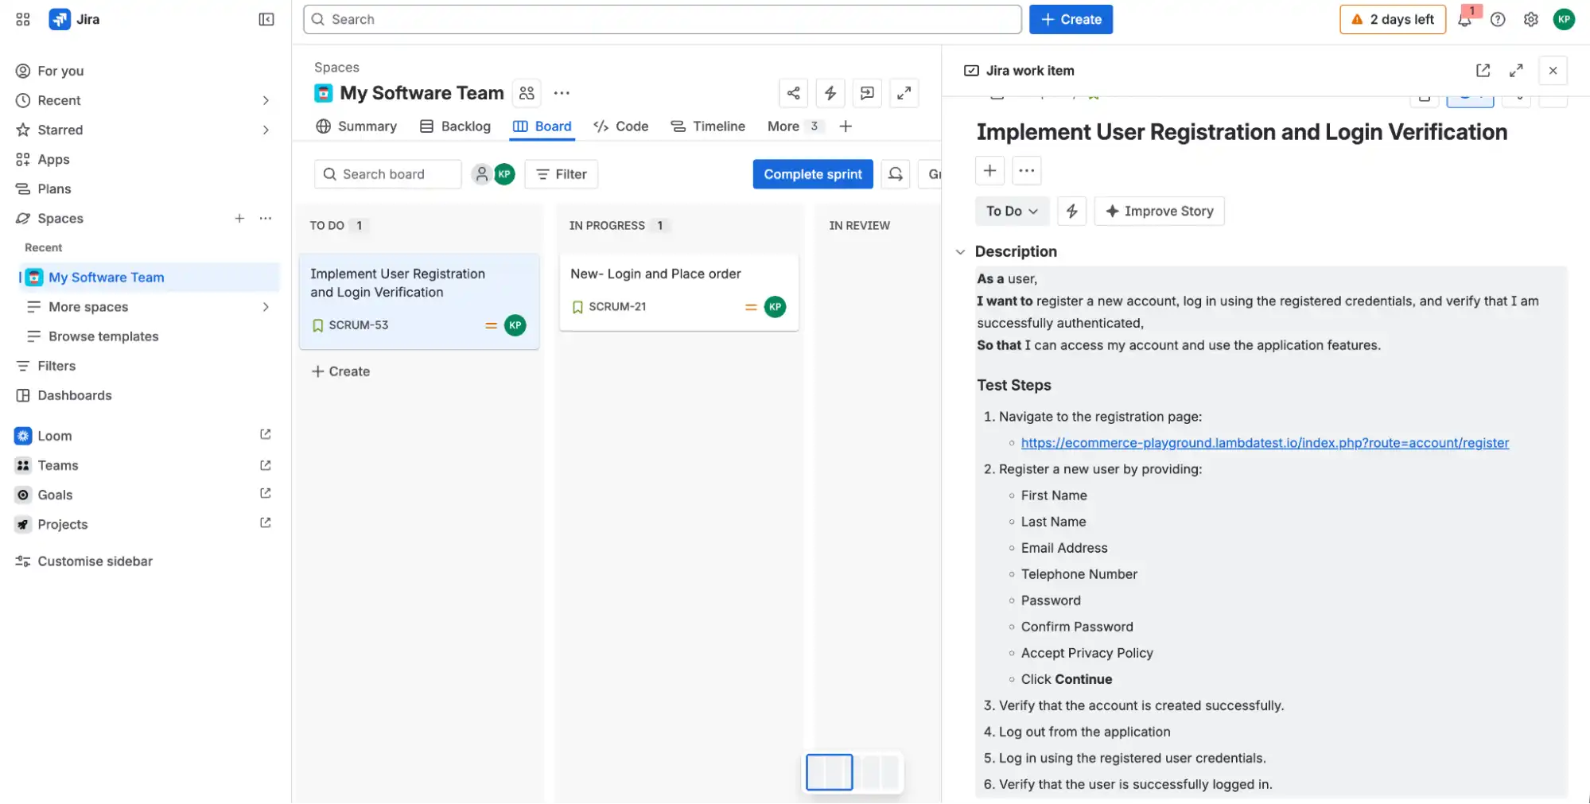Click the plus button under the work item title
Image resolution: width=1590 pixels, height=804 pixels.
coord(989,170)
